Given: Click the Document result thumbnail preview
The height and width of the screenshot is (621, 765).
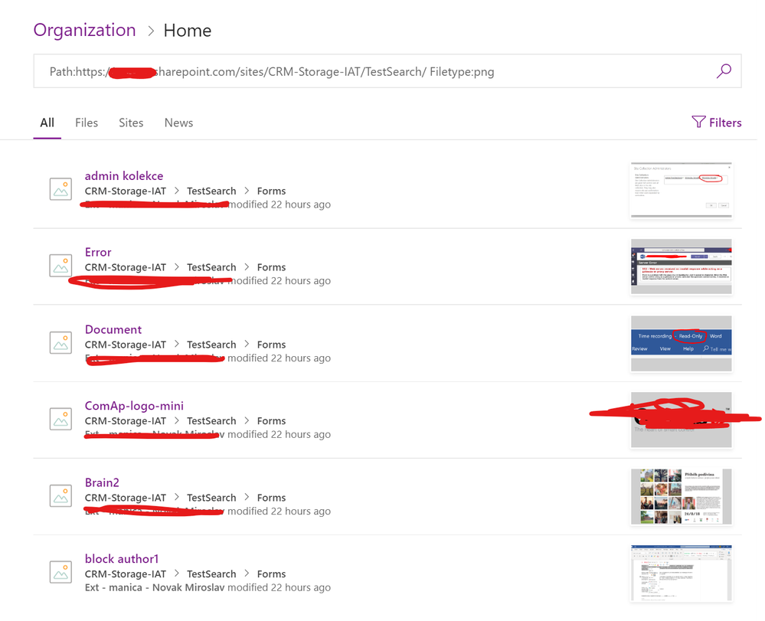Looking at the screenshot, I should 681,342.
